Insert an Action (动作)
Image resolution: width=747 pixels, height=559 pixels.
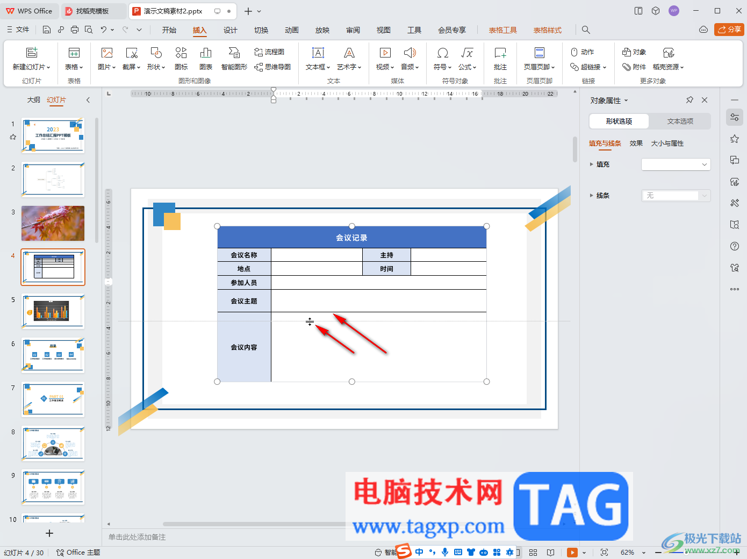pos(583,52)
